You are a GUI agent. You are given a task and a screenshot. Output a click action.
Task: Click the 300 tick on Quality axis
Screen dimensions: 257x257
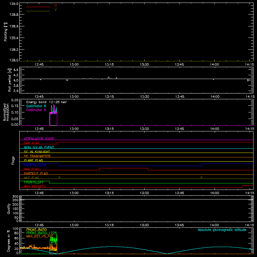15,197
